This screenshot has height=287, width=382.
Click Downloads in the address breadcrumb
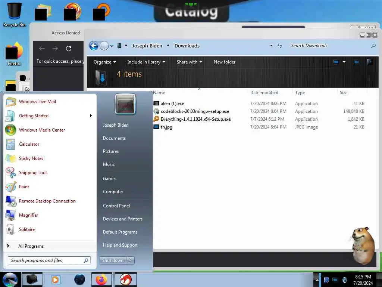(x=187, y=46)
